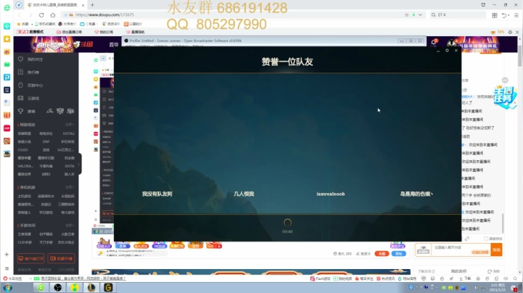Click the 客户端打开 button

point(31,258)
